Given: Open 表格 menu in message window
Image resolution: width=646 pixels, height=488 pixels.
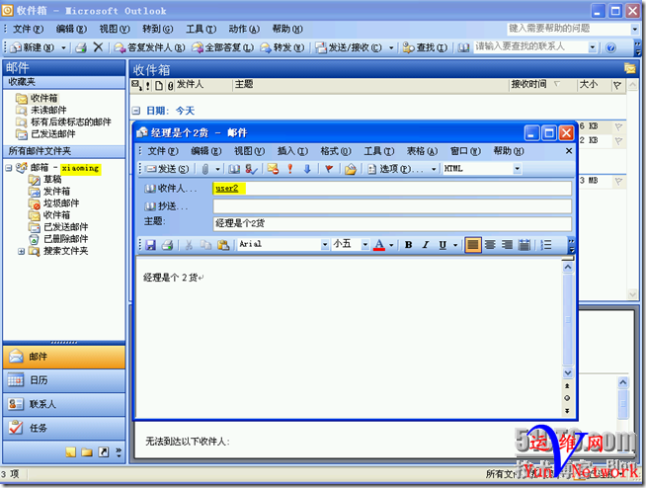Looking at the screenshot, I should click(x=422, y=151).
